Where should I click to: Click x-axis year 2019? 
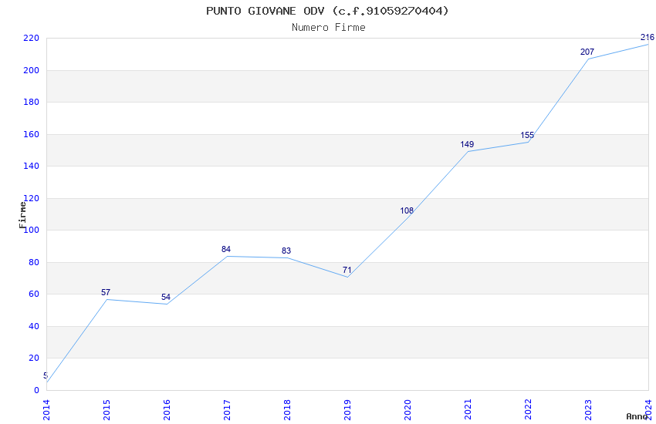(347, 410)
